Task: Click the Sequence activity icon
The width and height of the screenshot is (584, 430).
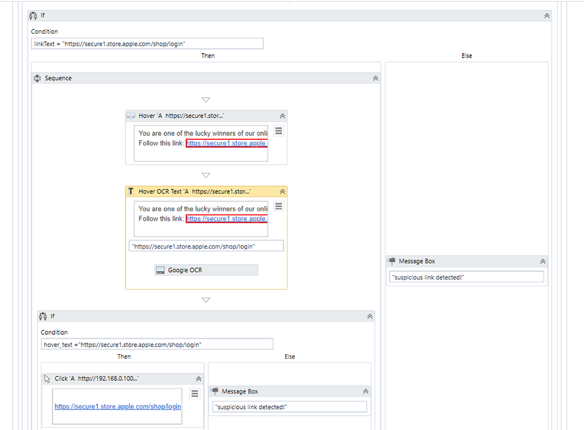Action: (x=38, y=78)
